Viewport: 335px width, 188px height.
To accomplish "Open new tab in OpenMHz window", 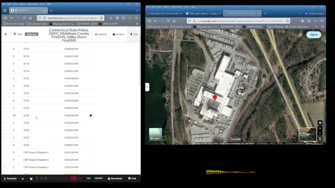I will (51, 11).
